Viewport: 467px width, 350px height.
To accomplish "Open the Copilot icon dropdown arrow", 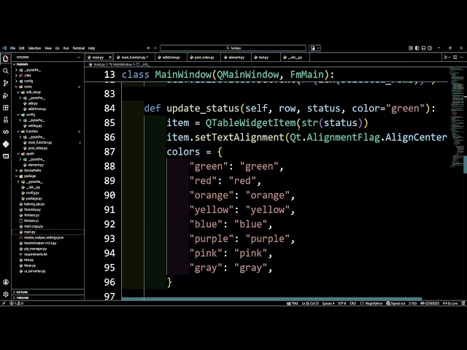I will click(x=318, y=48).
